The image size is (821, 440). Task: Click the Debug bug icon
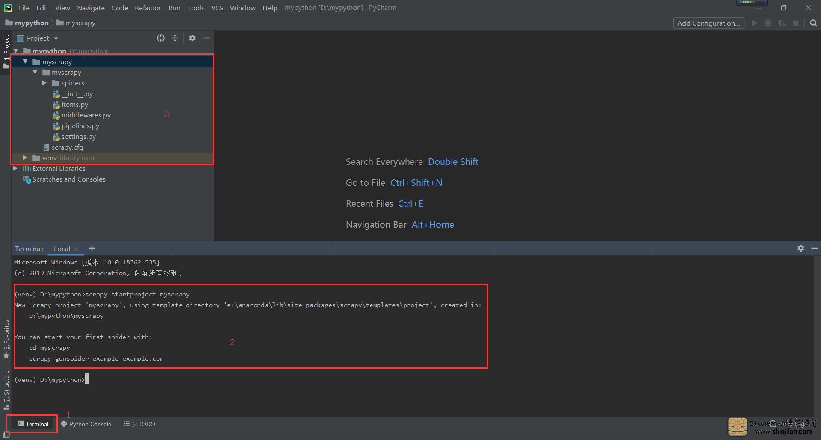click(768, 23)
